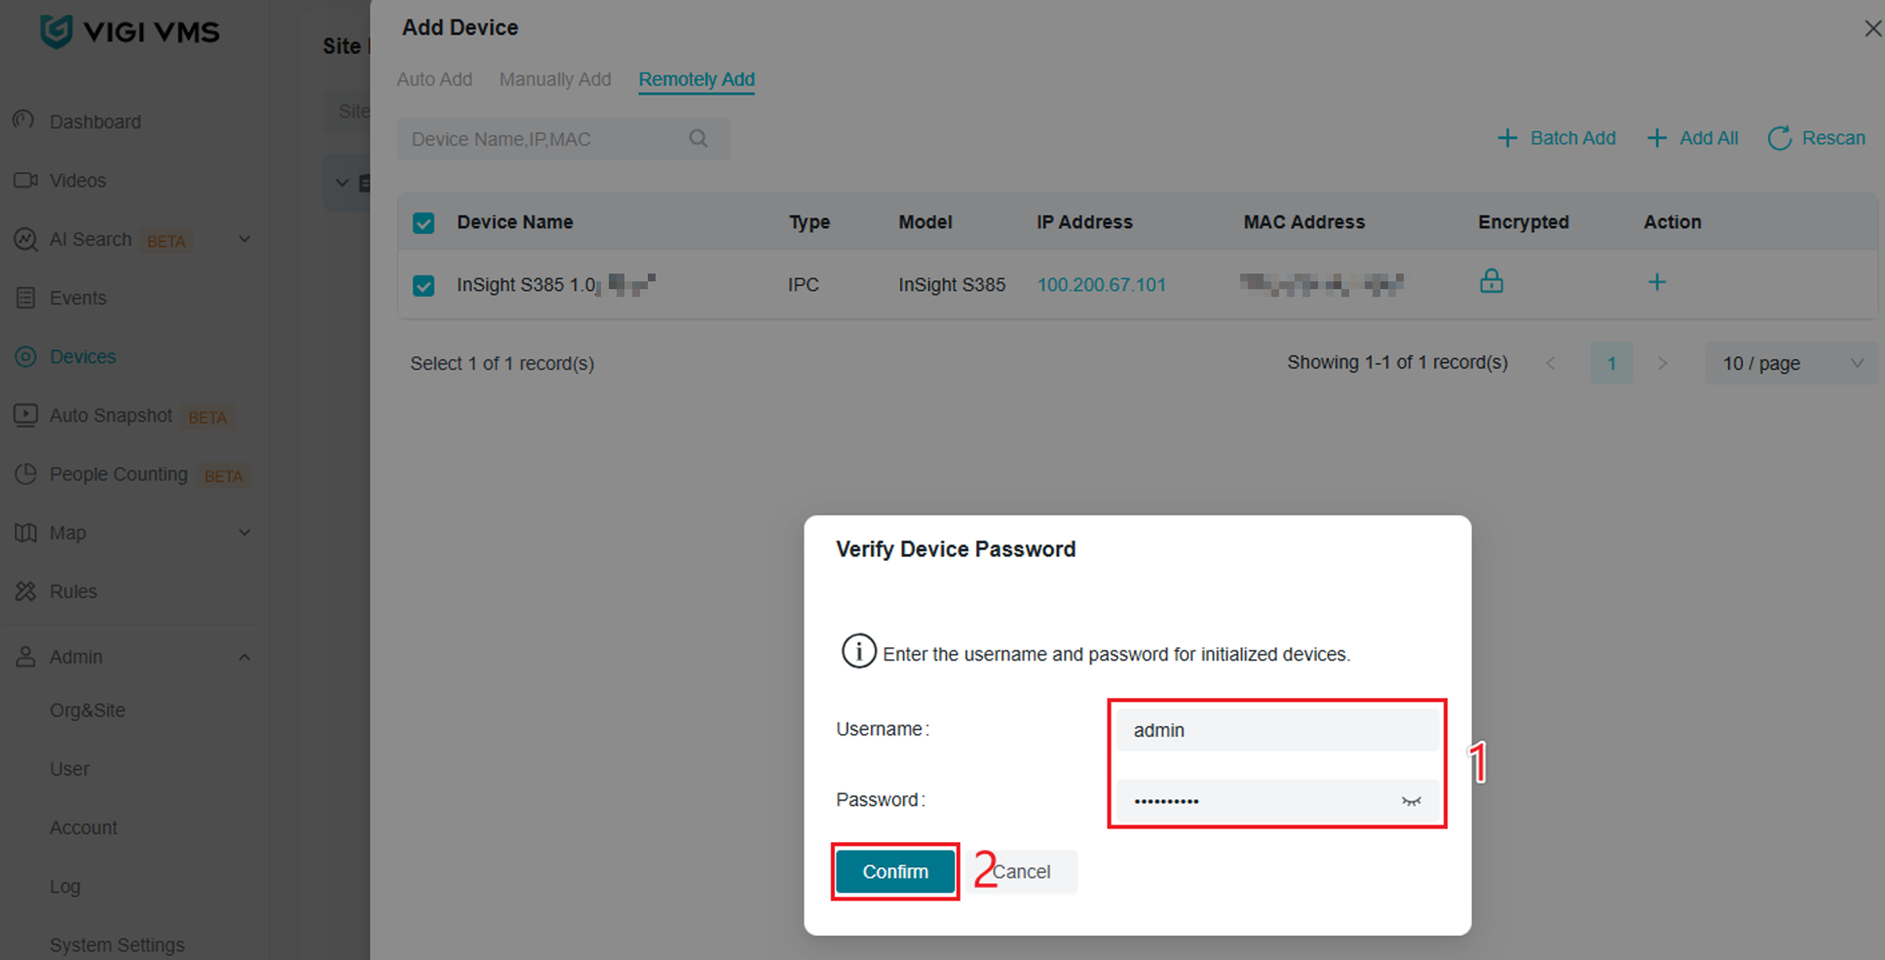Click the Batch Add button

[x=1556, y=138]
